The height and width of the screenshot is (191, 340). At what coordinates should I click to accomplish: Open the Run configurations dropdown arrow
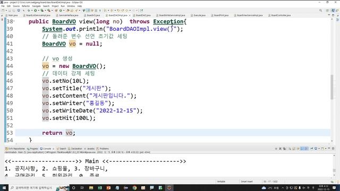pos(39,11)
